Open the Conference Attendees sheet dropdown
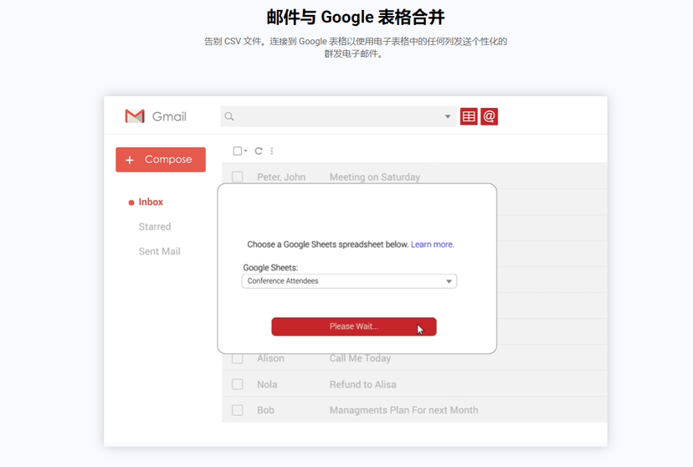The height and width of the screenshot is (467, 693). 349,281
